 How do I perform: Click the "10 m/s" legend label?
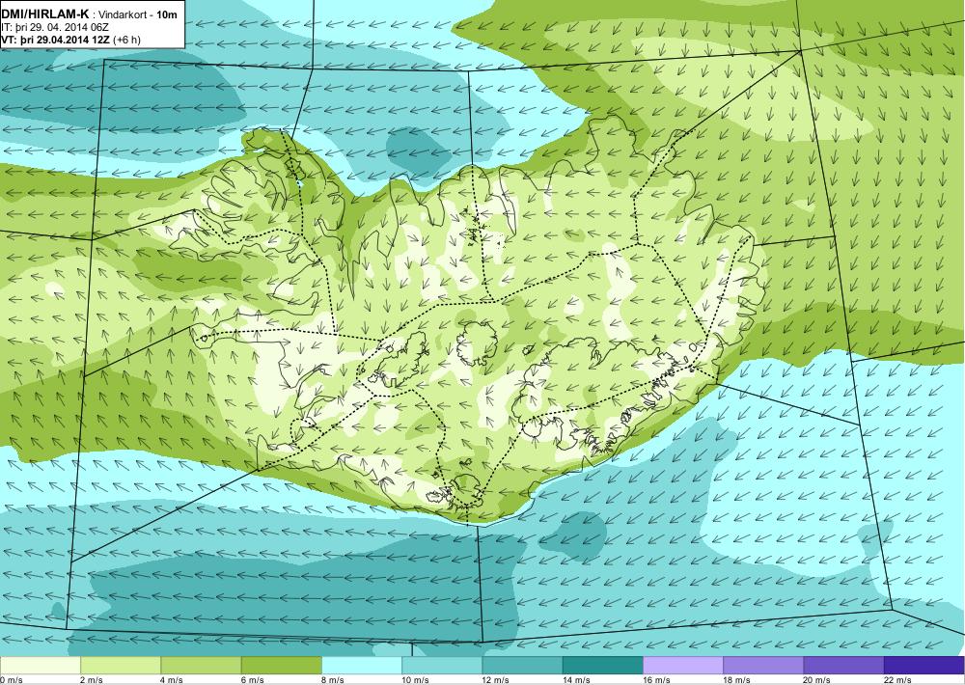coord(415,680)
